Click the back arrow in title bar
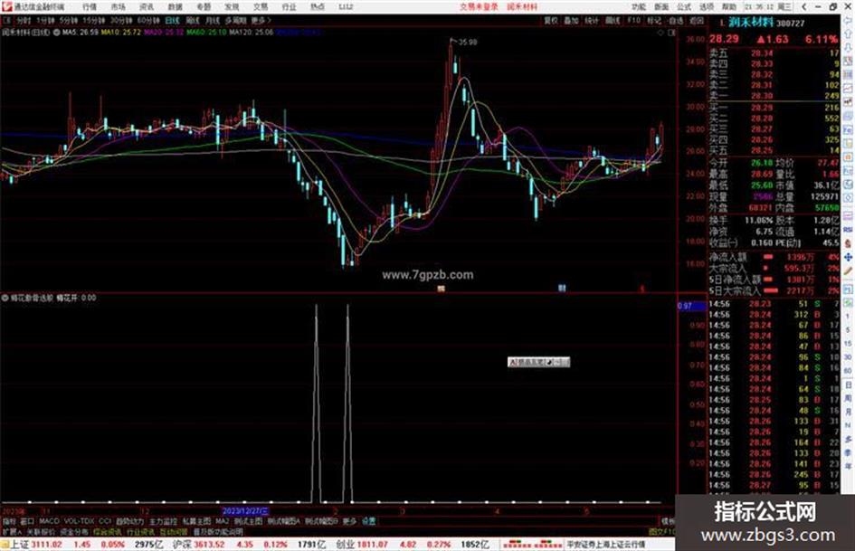 coord(803,7)
